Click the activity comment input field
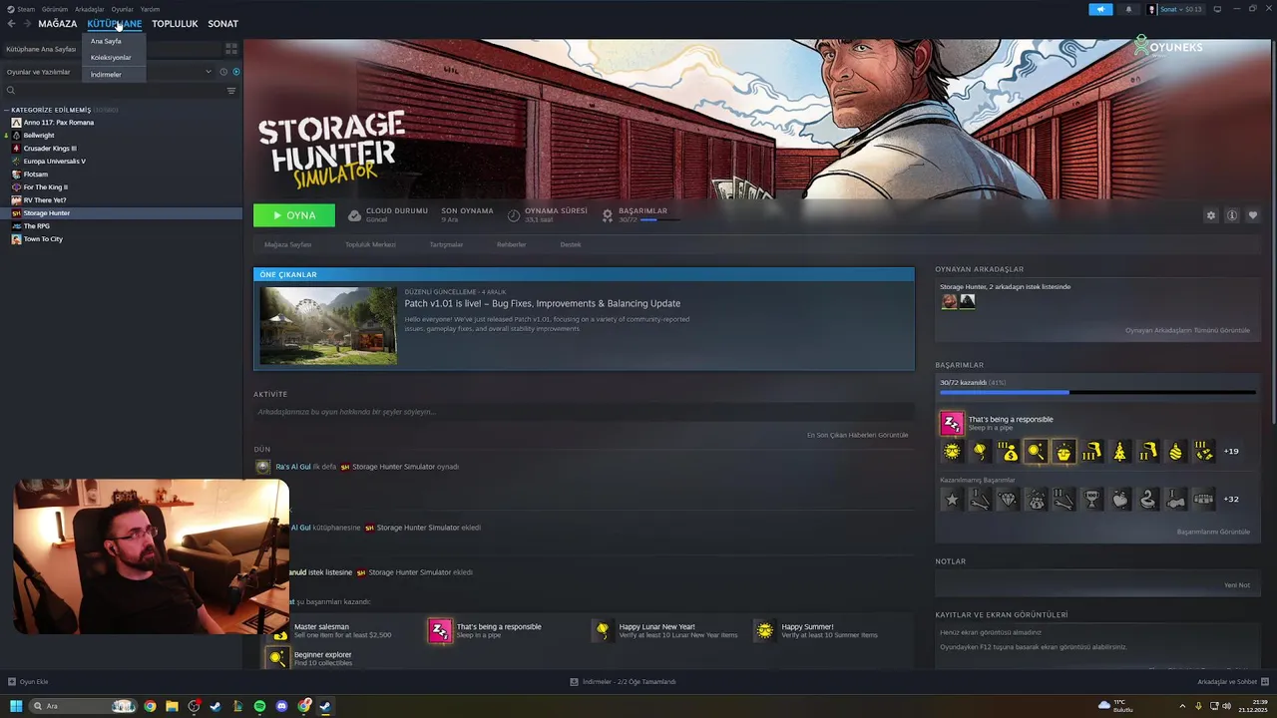Image resolution: width=1277 pixels, height=718 pixels. (584, 412)
